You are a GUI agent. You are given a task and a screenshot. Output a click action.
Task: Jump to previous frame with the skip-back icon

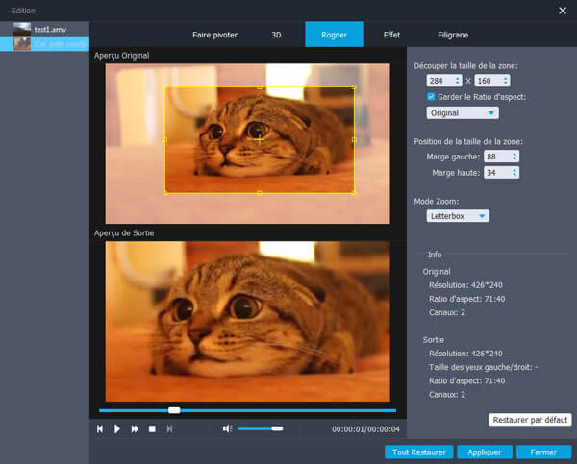point(100,428)
